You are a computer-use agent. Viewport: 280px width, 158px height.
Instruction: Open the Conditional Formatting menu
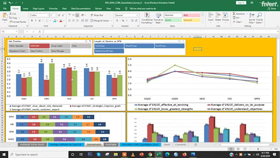tap(147, 18)
